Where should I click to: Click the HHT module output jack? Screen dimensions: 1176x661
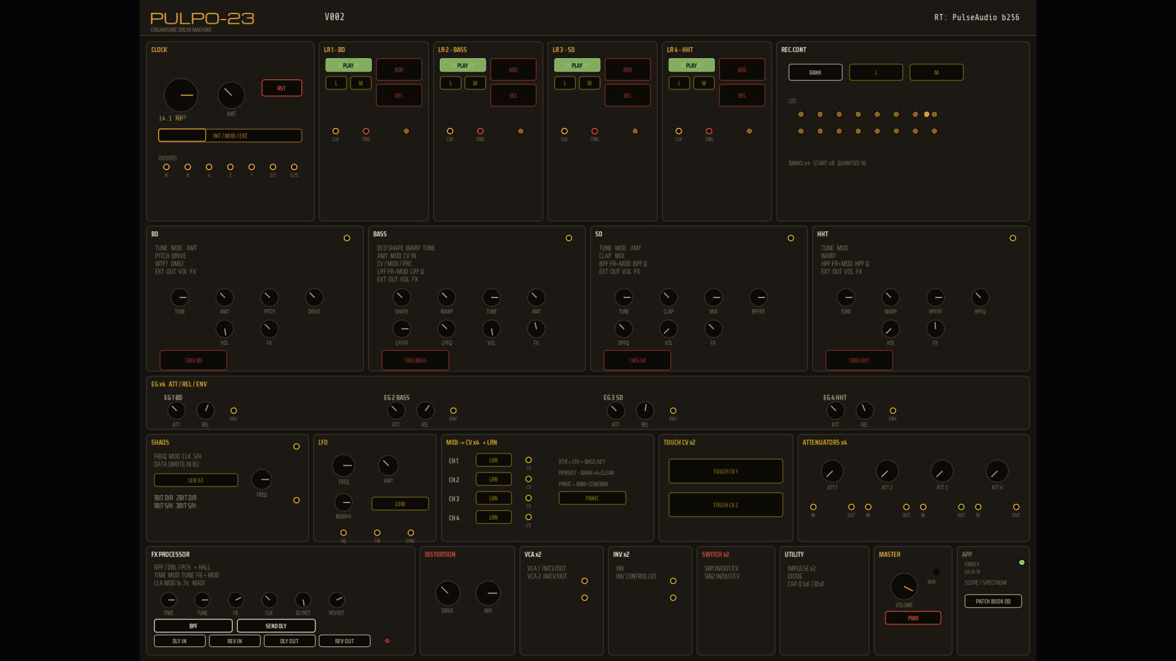click(x=1013, y=238)
